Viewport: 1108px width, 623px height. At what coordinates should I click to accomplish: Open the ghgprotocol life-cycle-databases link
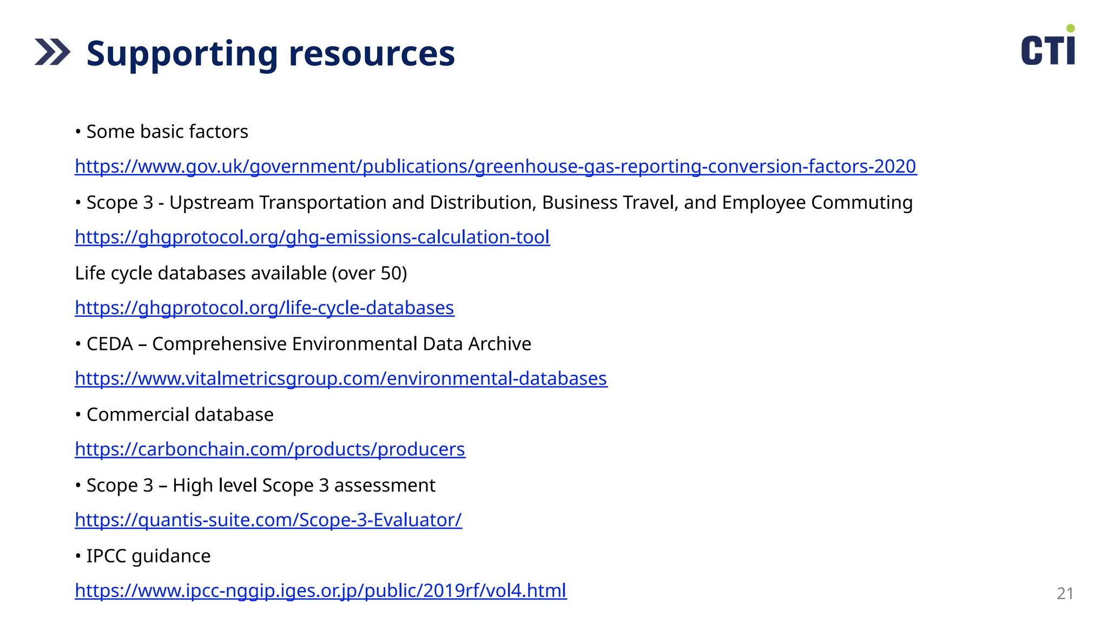[264, 308]
